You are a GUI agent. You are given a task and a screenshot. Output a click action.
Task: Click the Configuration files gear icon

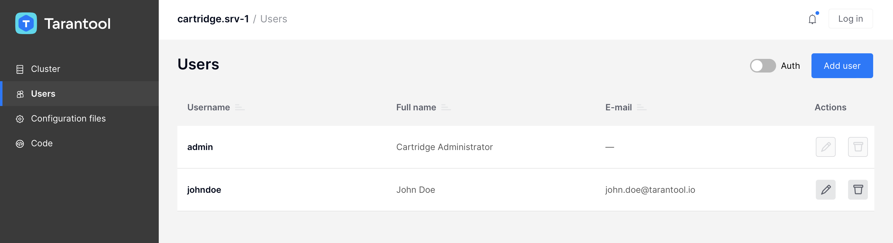[20, 119]
